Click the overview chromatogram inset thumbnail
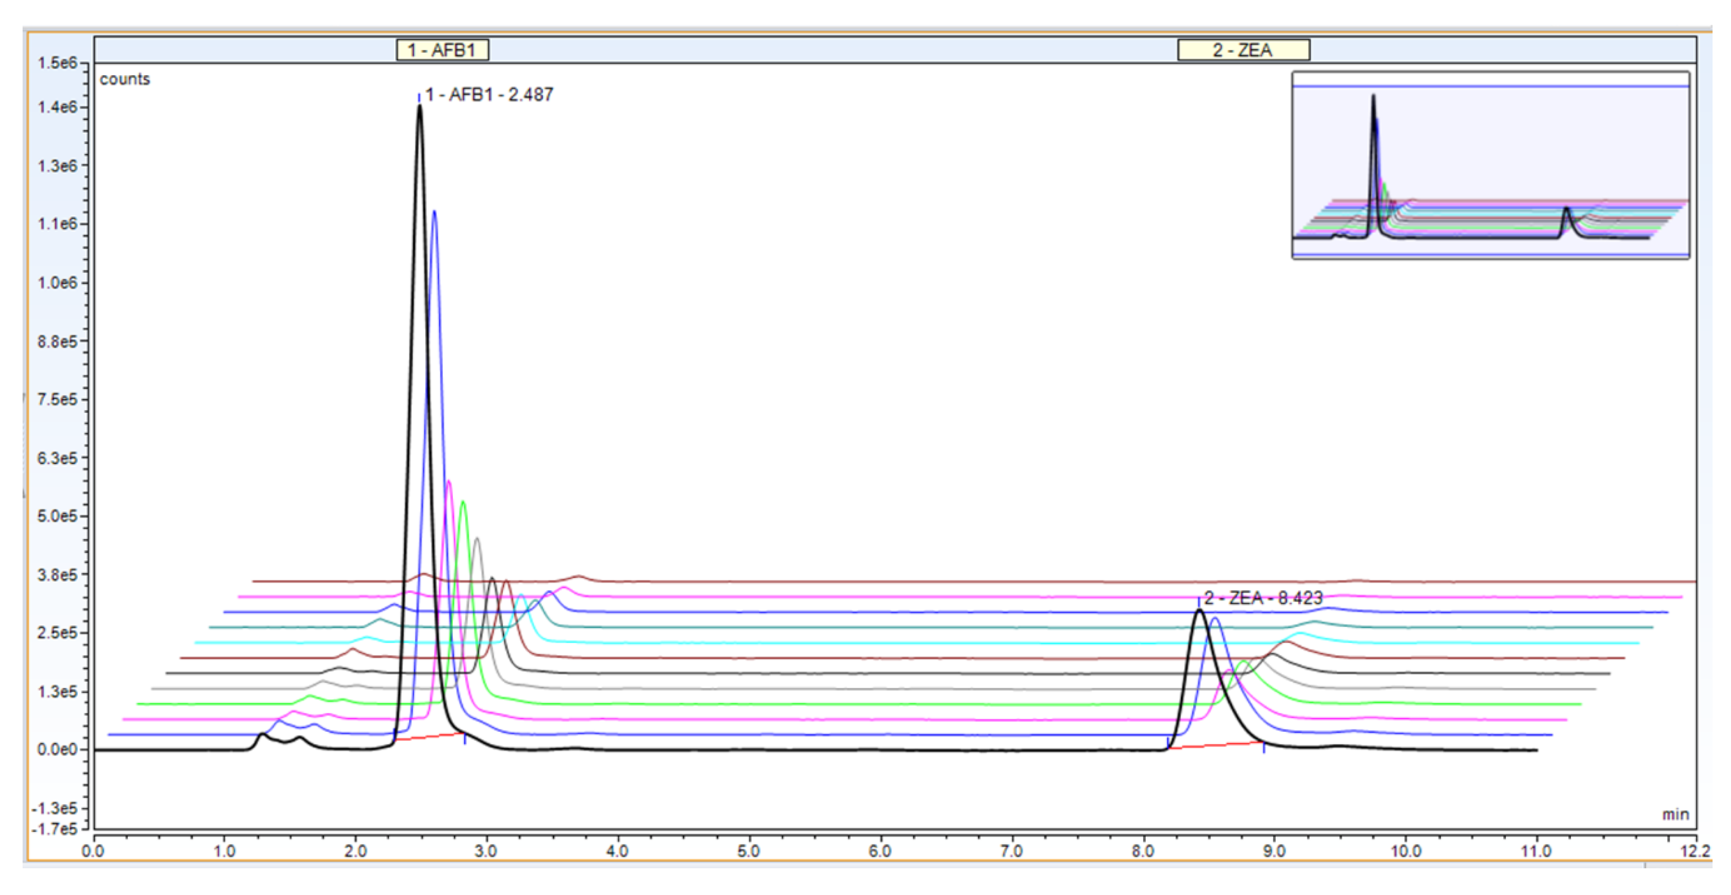 tap(1490, 165)
